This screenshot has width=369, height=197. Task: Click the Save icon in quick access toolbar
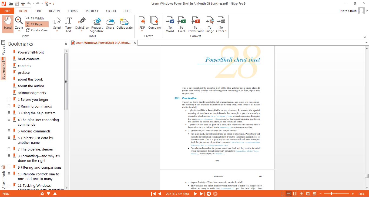coord(17,4)
